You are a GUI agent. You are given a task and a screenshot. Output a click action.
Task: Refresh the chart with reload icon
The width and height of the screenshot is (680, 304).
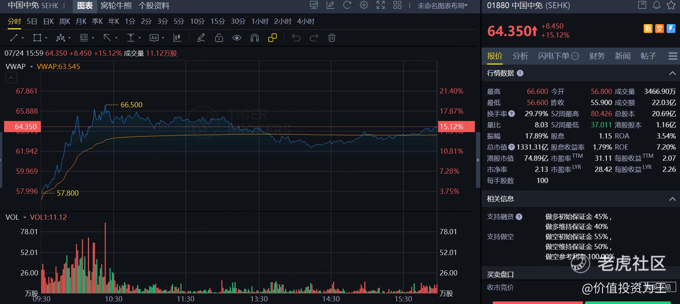tap(347, 5)
